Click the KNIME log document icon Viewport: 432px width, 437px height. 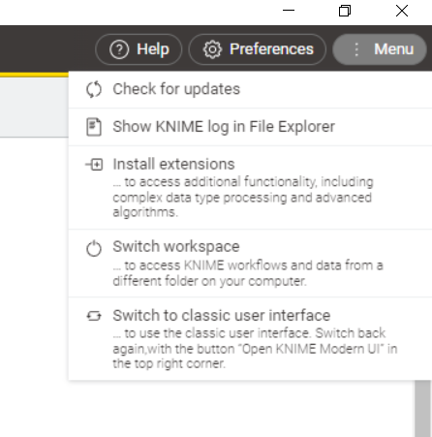click(94, 127)
